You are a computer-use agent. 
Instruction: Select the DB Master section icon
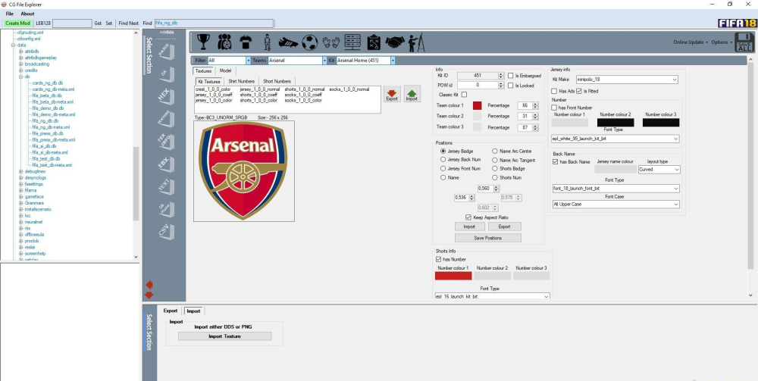point(165,208)
